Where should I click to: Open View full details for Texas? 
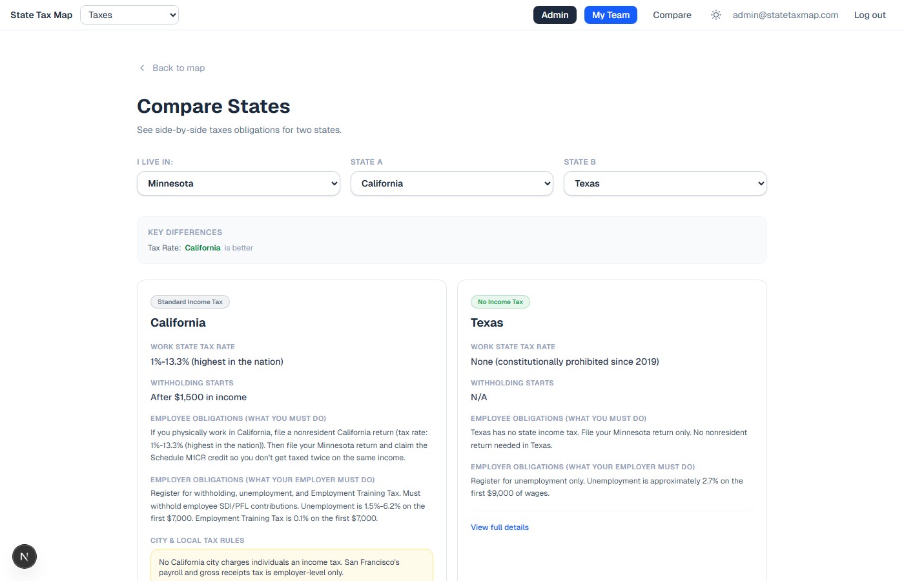coord(499,527)
